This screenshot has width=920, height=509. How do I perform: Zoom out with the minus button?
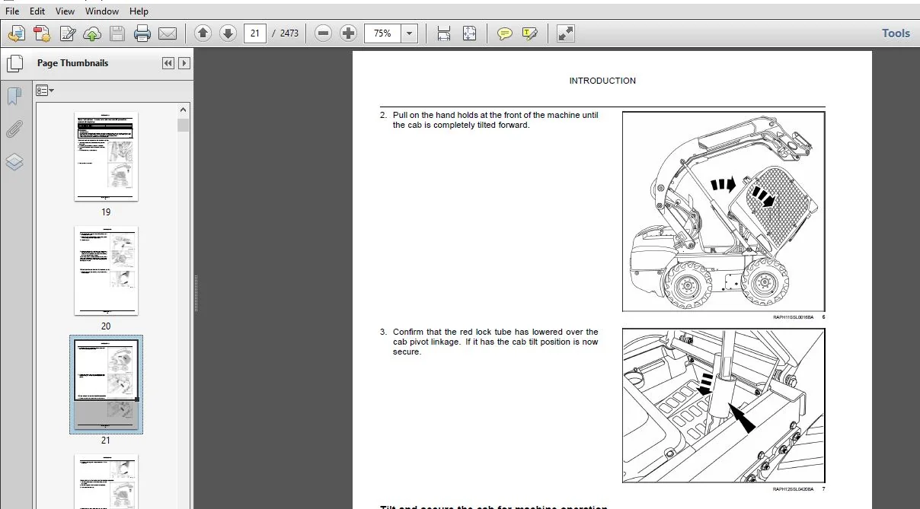tap(323, 33)
